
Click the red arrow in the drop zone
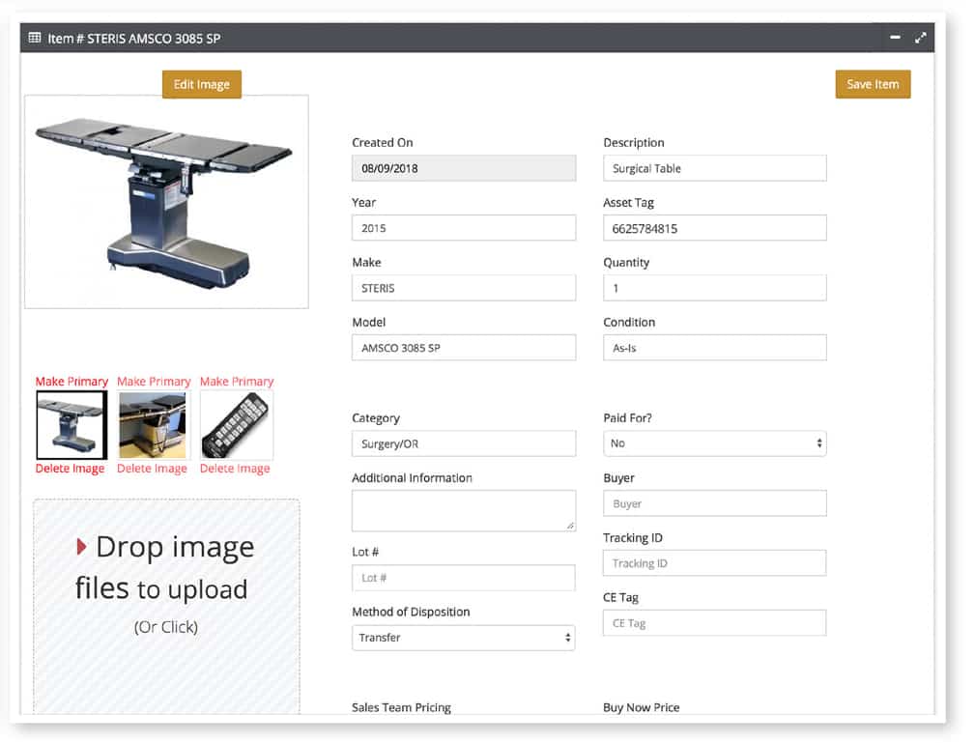click(81, 547)
